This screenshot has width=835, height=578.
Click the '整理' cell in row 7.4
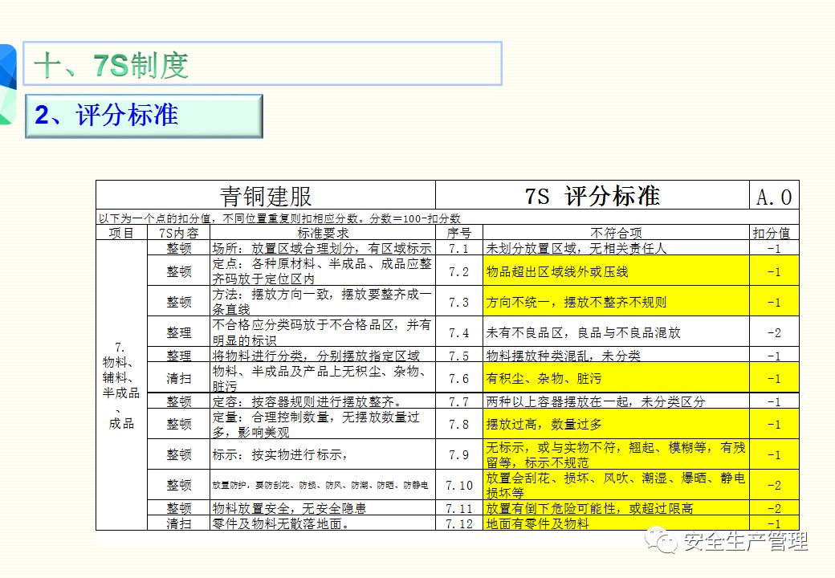point(178,332)
